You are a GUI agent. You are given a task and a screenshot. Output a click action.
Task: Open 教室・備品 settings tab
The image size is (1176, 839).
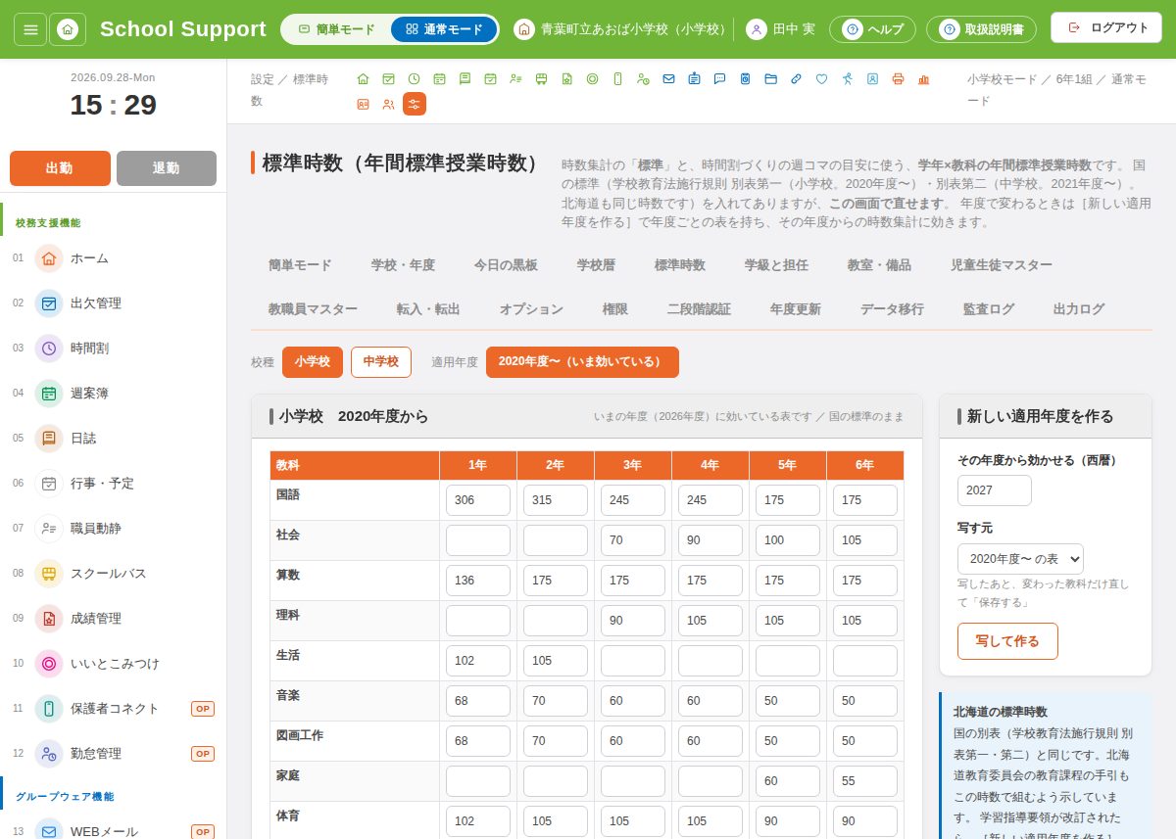(879, 265)
